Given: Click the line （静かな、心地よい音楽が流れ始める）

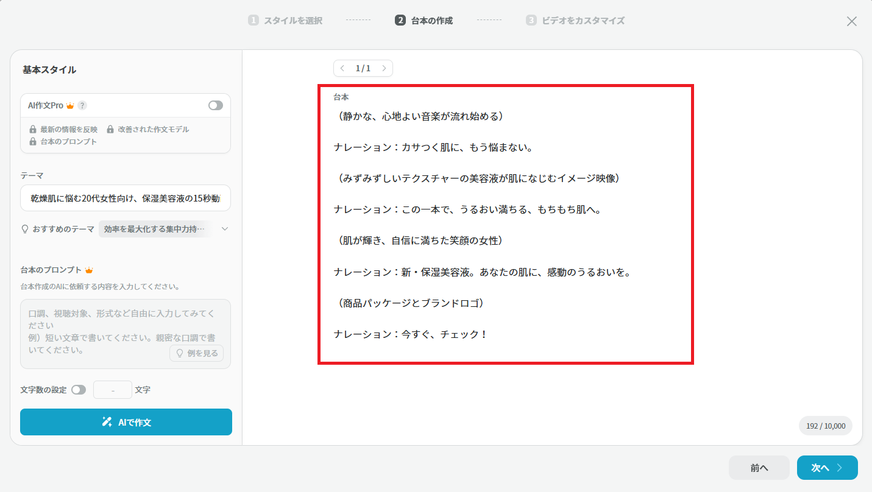Looking at the screenshot, I should coord(420,116).
